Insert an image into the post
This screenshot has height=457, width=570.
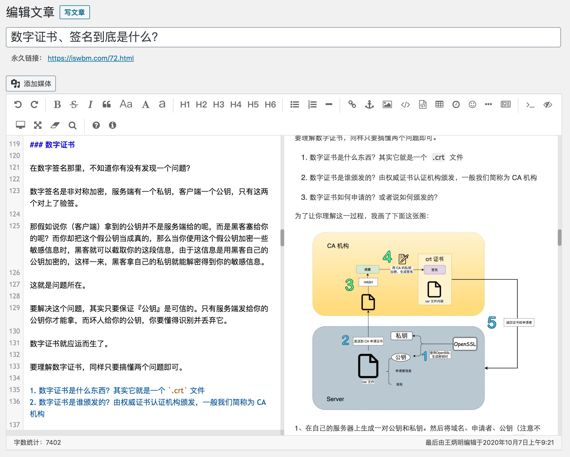387,104
